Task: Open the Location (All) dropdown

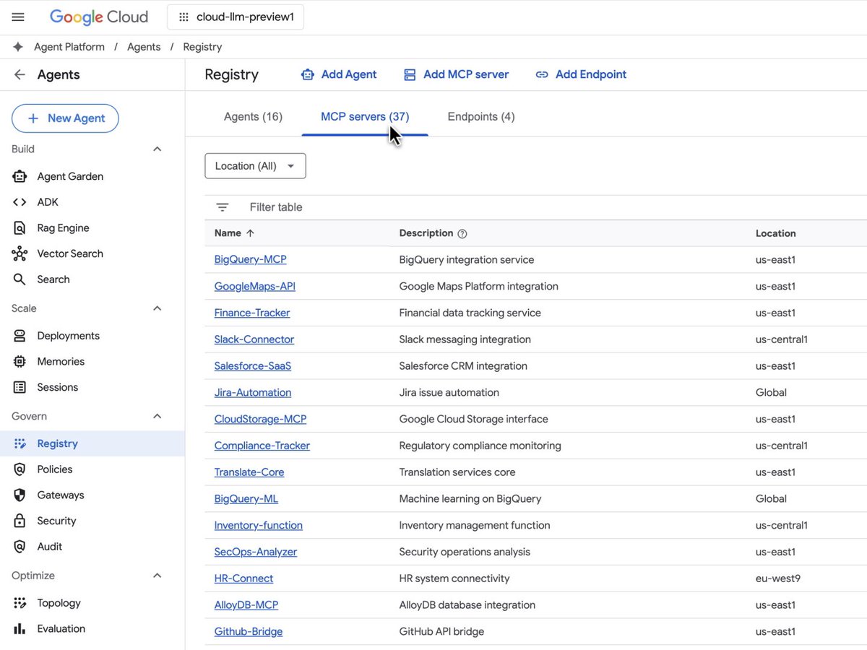Action: pos(255,166)
